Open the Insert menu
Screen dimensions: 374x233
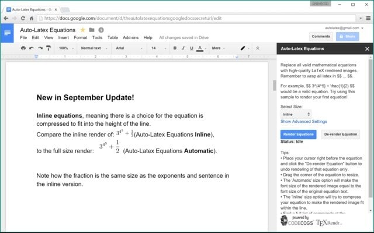click(x=64, y=37)
